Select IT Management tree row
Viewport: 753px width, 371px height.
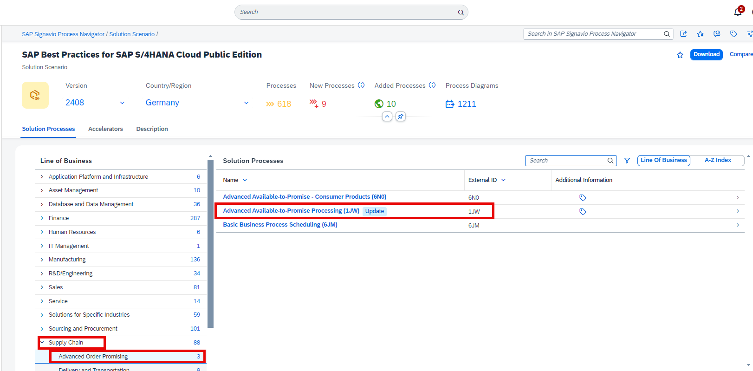[x=121, y=246]
